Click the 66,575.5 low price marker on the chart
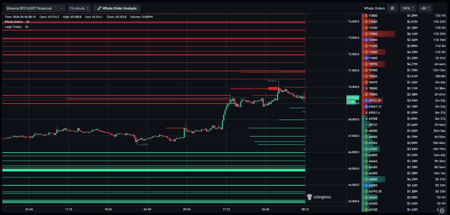This screenshot has height=215, width=450. 144,145
